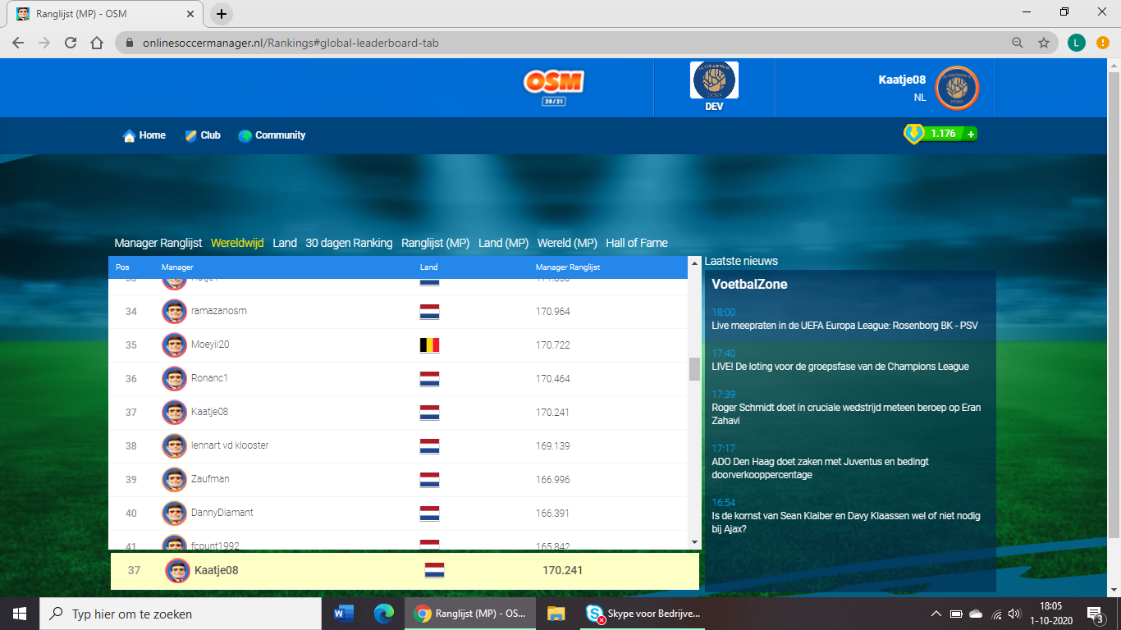This screenshot has height=630, width=1121.
Task: Switch to the Wereldwijd tab
Action: coord(237,243)
